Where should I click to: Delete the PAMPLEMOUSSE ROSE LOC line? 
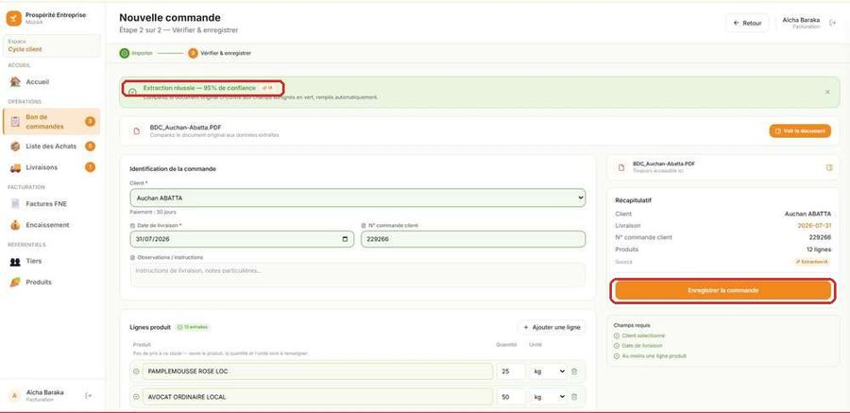point(574,371)
